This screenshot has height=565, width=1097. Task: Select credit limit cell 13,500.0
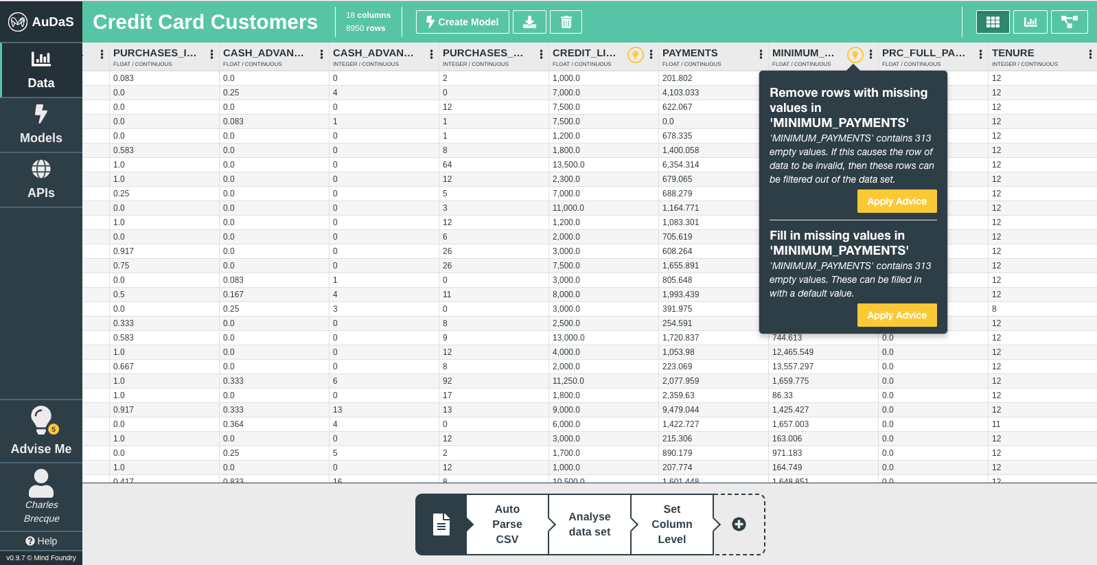[603, 165]
